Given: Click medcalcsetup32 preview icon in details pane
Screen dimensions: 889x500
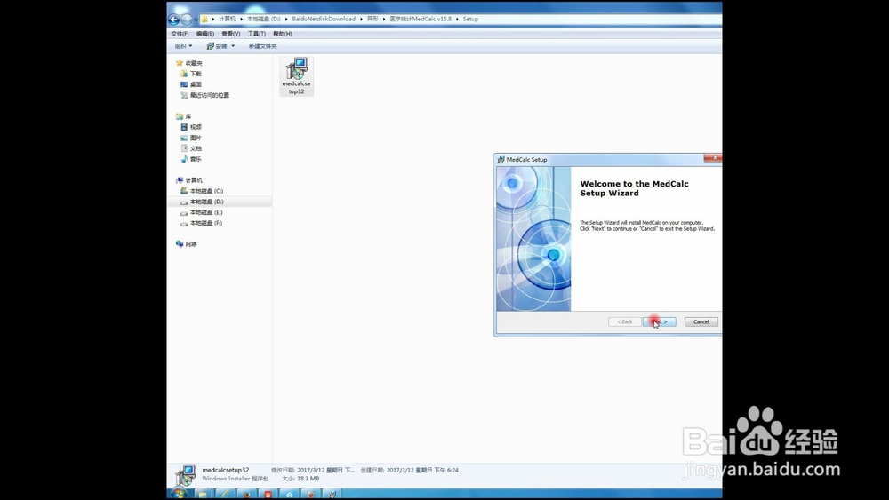Looking at the screenshot, I should click(186, 475).
